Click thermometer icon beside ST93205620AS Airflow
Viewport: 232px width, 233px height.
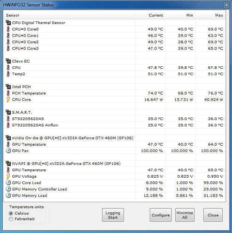click(8, 125)
